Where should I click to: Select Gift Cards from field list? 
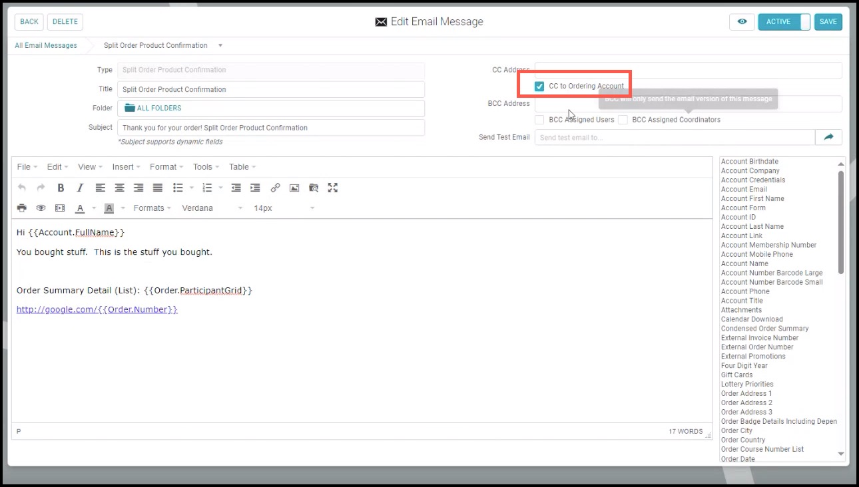pyautogui.click(x=736, y=375)
